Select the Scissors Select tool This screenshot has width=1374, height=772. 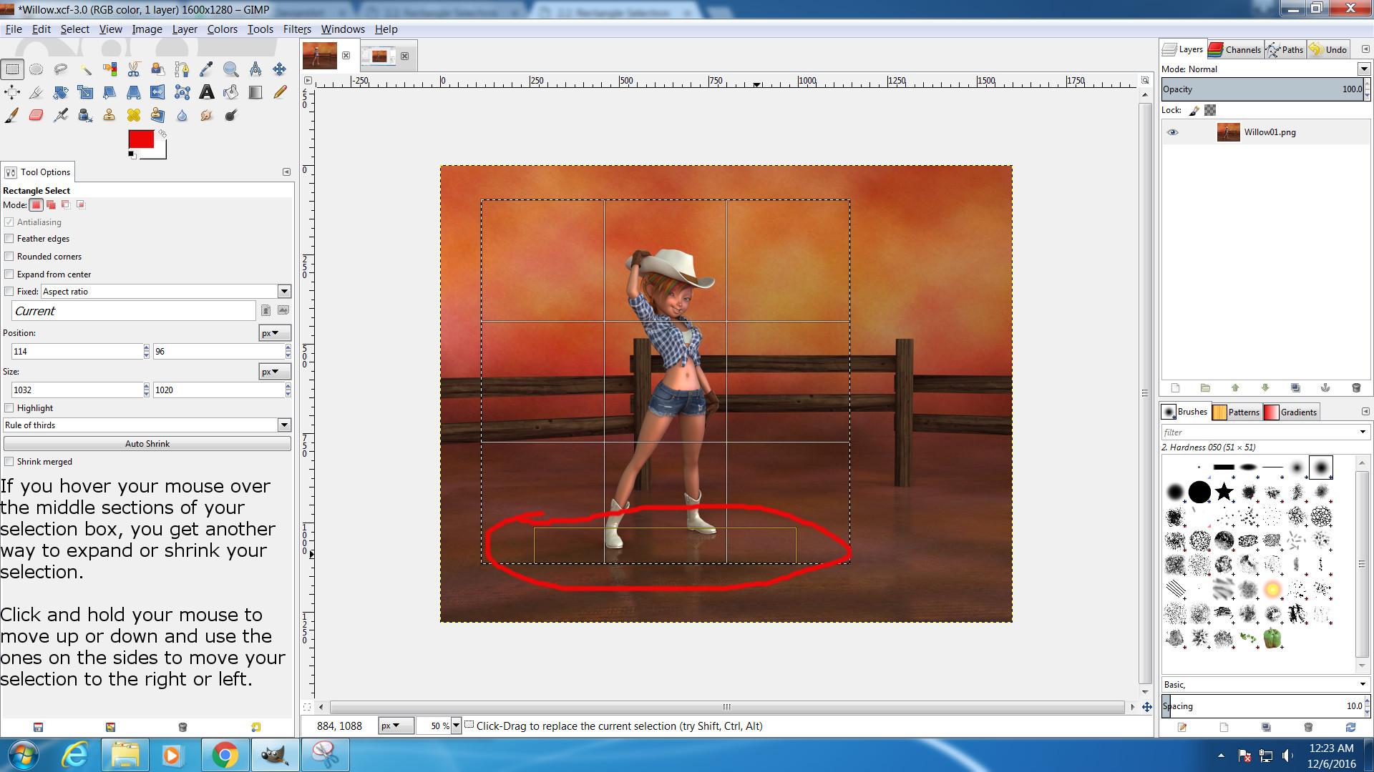[x=134, y=69]
